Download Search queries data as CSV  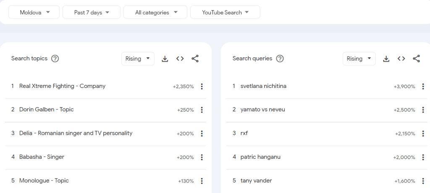click(x=386, y=59)
